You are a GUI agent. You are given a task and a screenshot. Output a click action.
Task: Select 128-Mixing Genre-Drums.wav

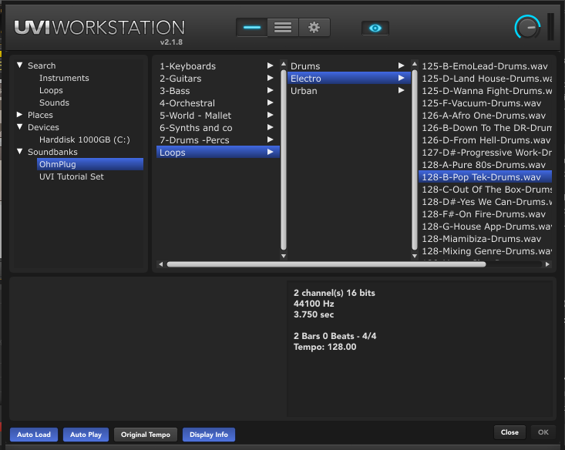[485, 250]
